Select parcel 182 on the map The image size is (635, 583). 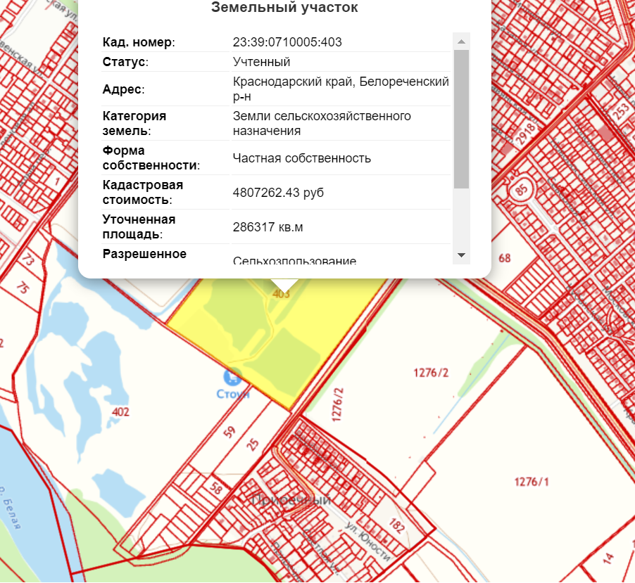(x=397, y=525)
